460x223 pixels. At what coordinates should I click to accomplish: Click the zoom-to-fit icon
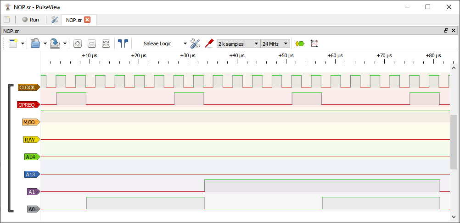(106, 44)
